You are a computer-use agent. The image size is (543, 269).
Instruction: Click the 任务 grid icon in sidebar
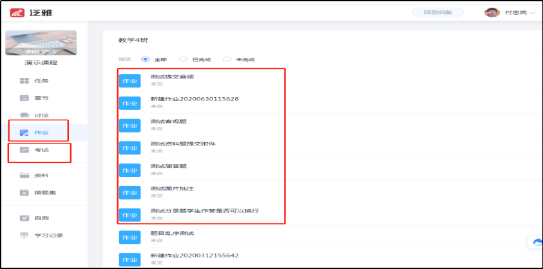tap(24, 80)
